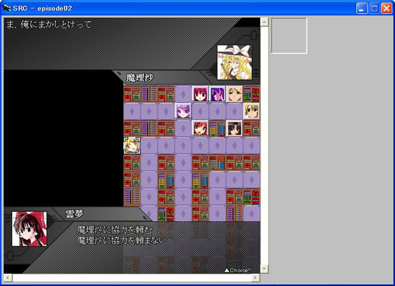Select the blonde witch unit with selection cursor

132,145
